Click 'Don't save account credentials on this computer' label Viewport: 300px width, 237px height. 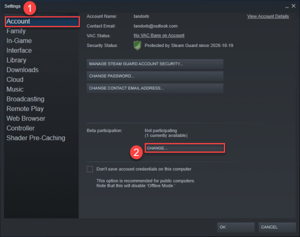[143, 169]
